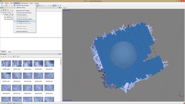Select the Chunk 1 item in project tree
This screenshot has width=185, height=104.
coord(9,14)
